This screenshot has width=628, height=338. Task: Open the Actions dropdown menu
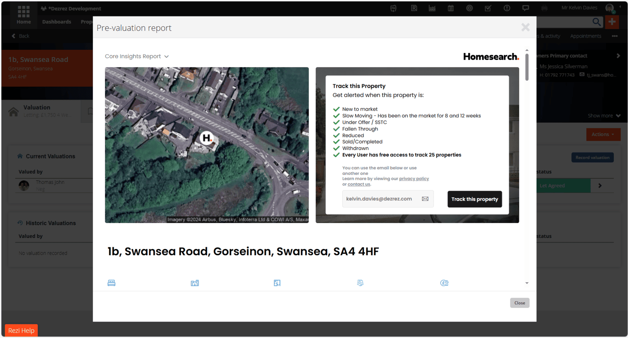[603, 134]
